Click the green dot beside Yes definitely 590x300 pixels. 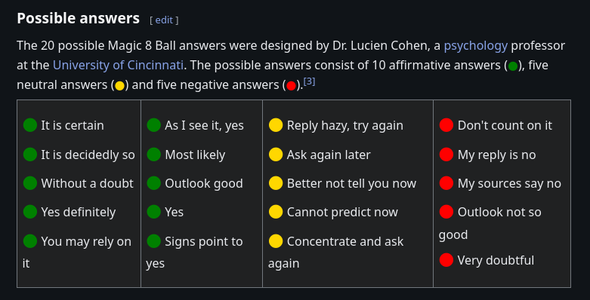[x=30, y=212]
